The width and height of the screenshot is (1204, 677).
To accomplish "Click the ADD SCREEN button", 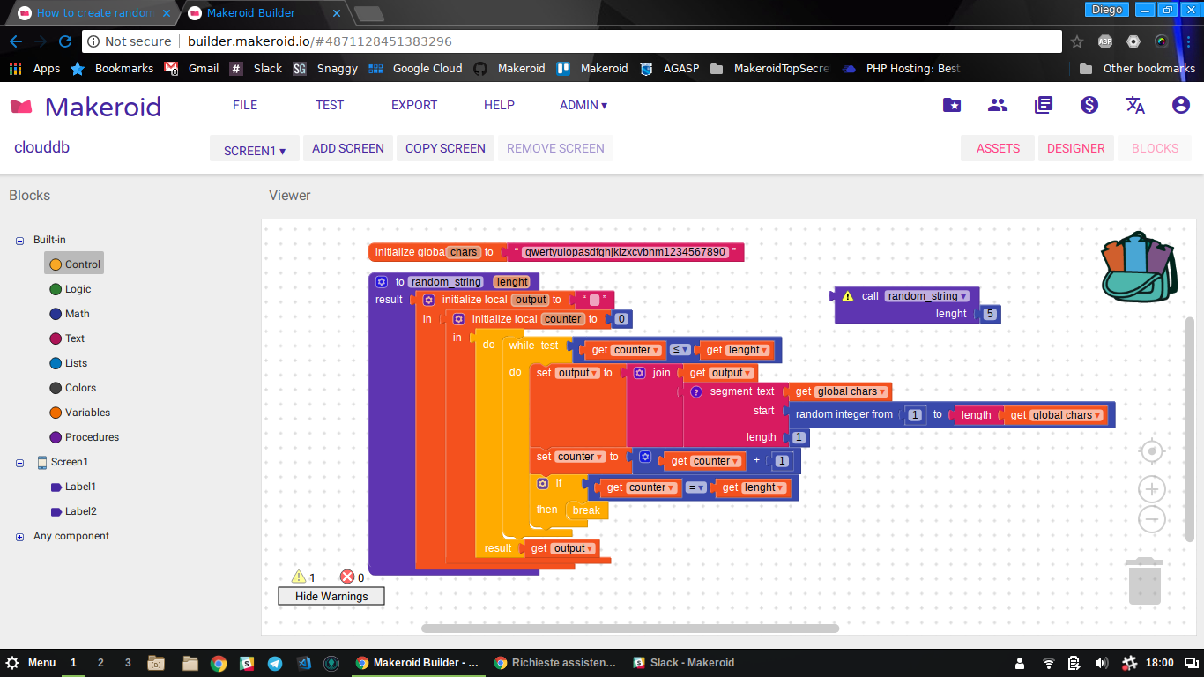I will tap(348, 148).
